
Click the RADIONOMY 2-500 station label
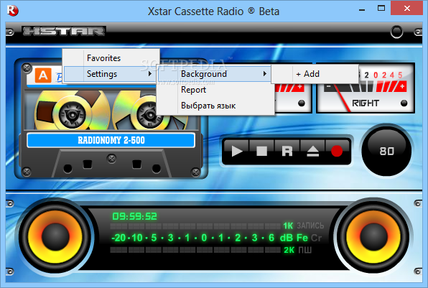pyautogui.click(x=111, y=140)
